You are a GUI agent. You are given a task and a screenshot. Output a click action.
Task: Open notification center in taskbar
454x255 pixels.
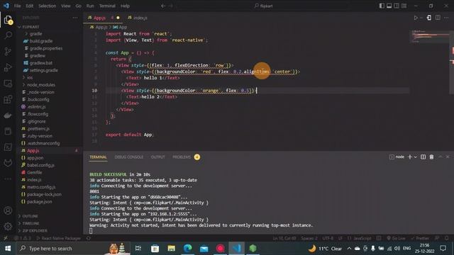click(x=443, y=249)
